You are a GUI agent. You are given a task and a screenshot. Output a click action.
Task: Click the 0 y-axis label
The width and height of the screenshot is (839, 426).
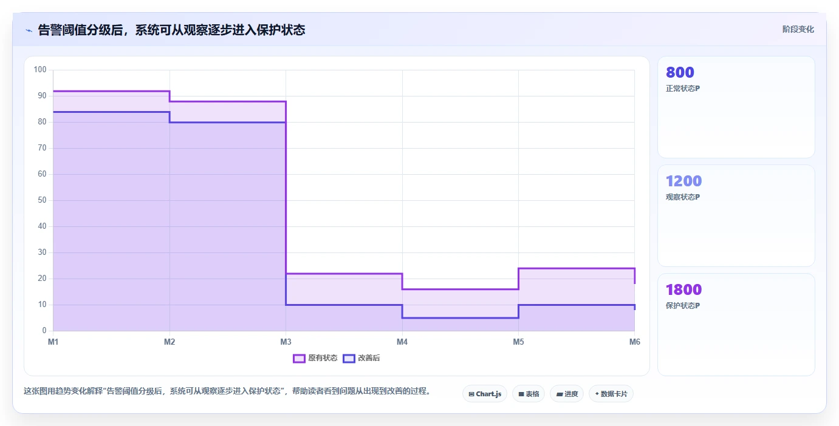click(x=44, y=331)
